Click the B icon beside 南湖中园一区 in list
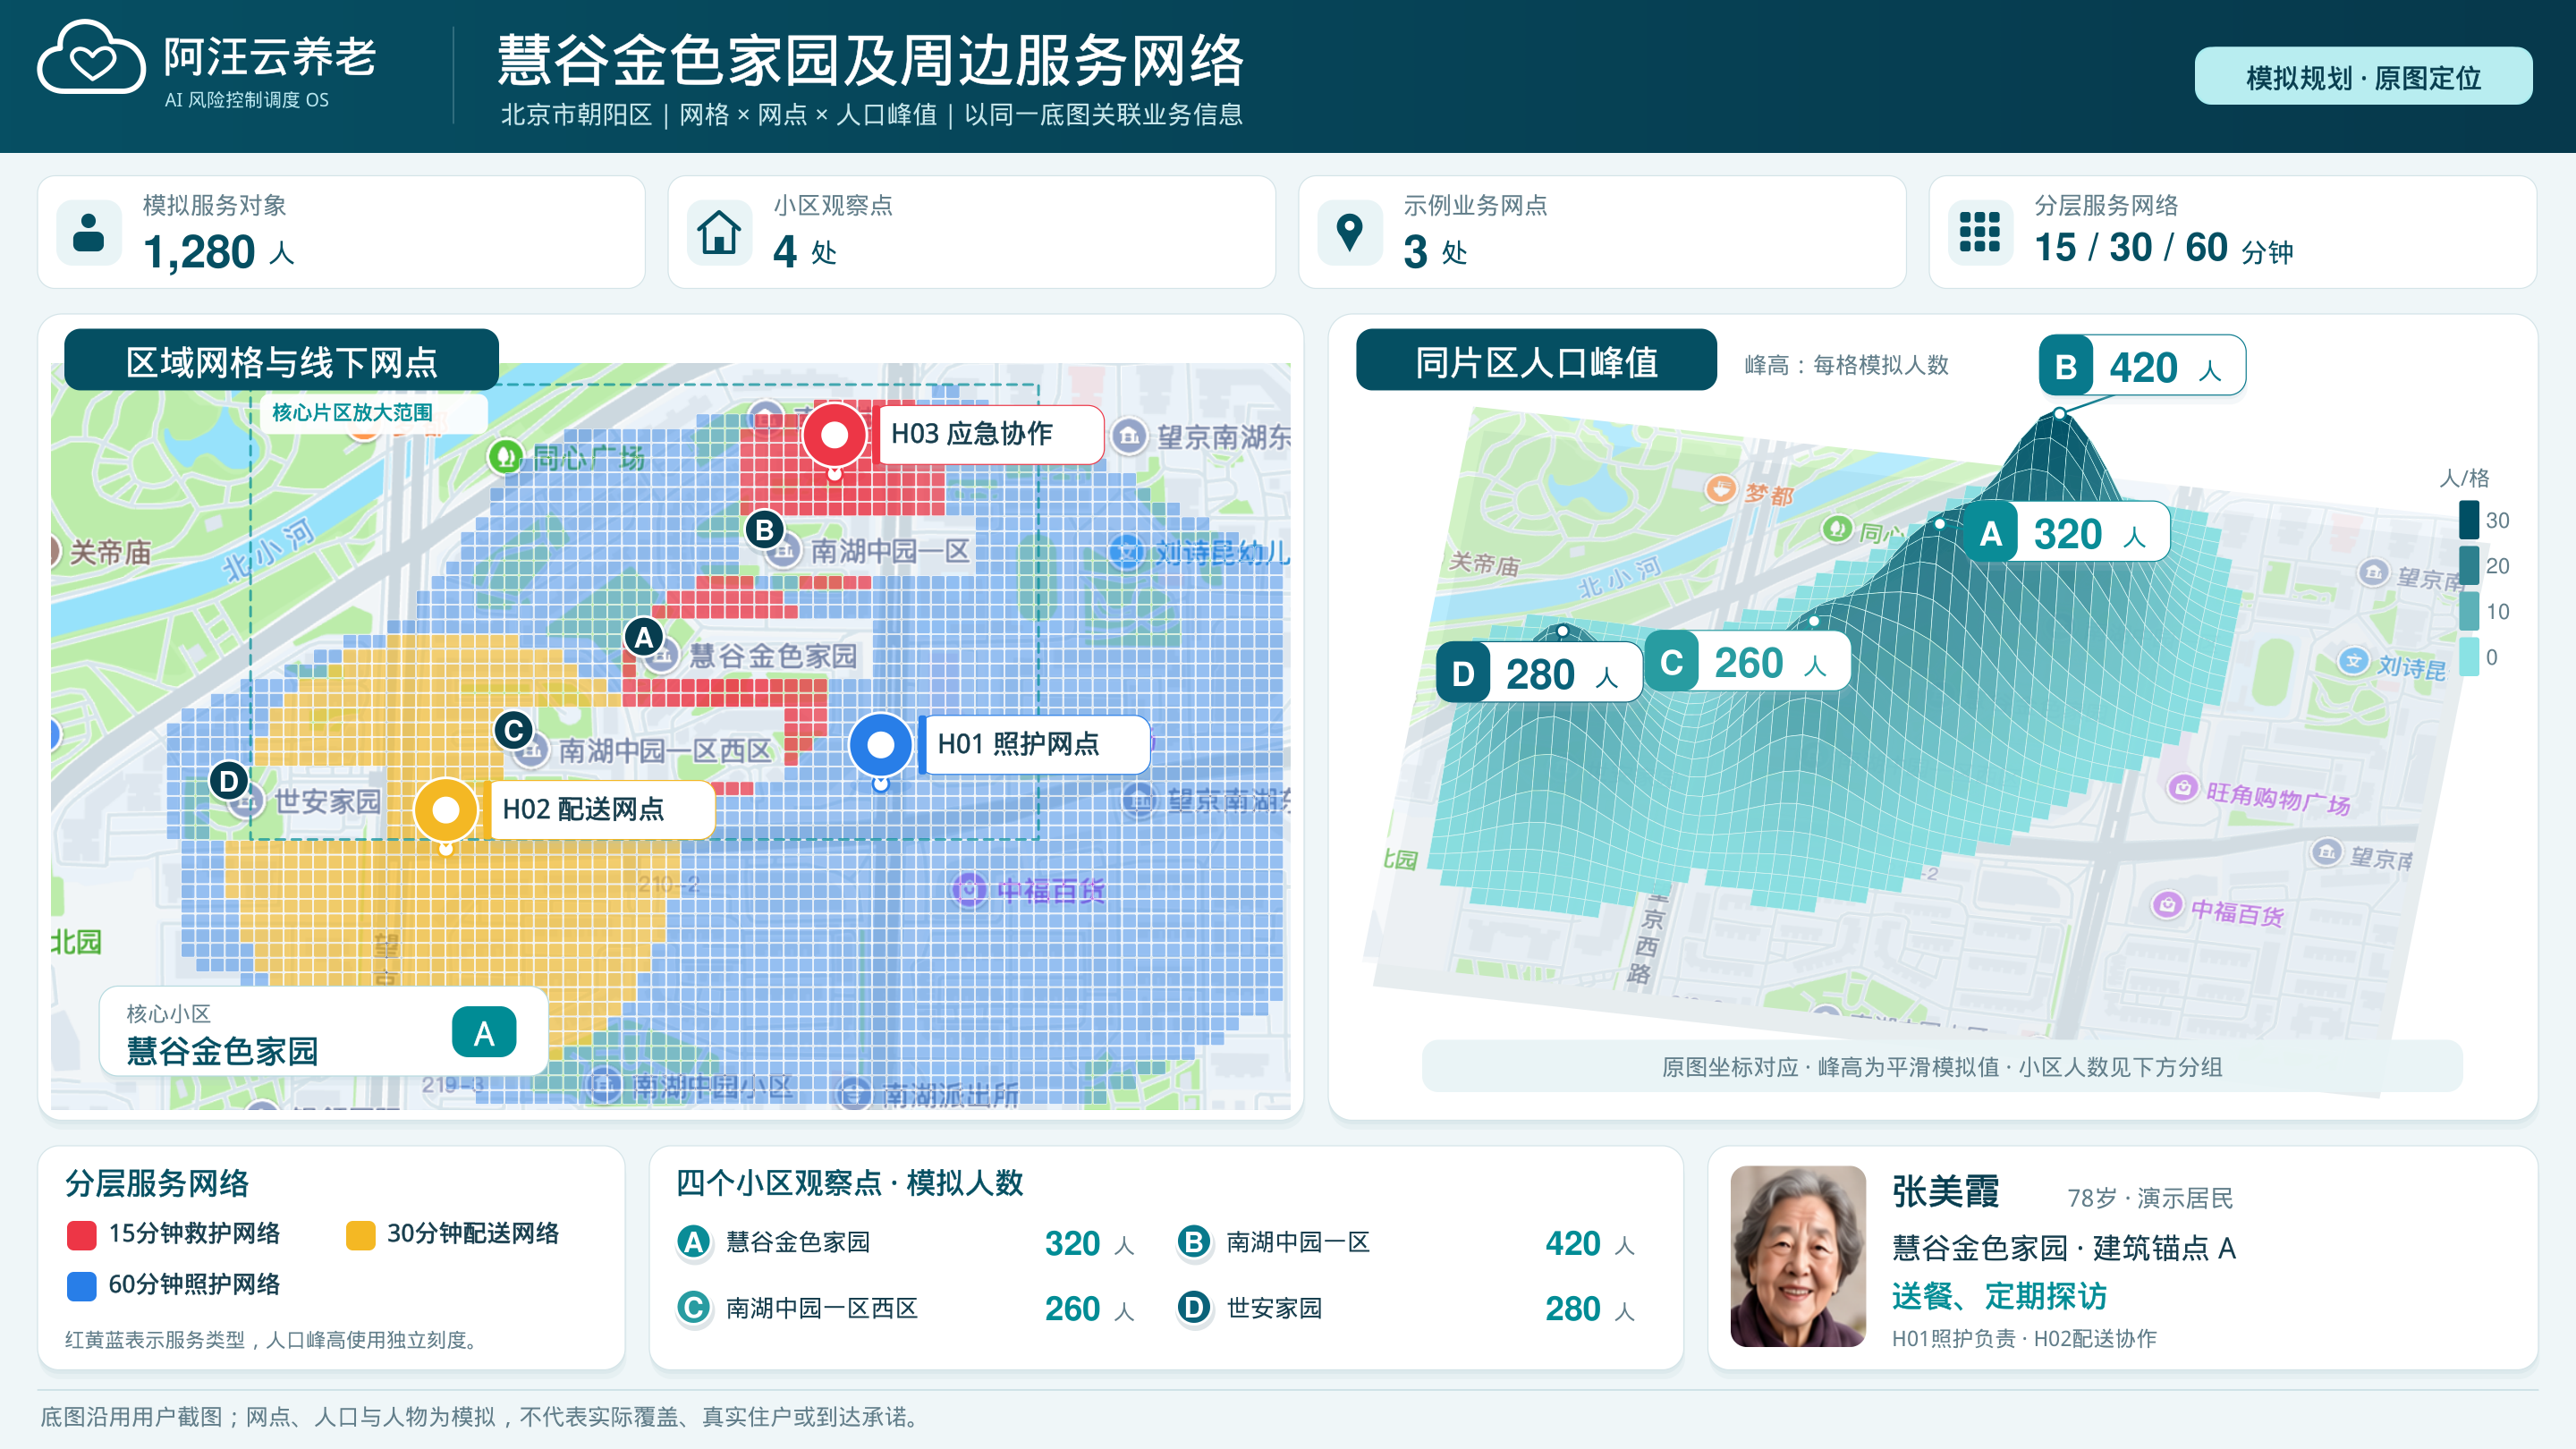The height and width of the screenshot is (1449, 2576). 1194,1242
